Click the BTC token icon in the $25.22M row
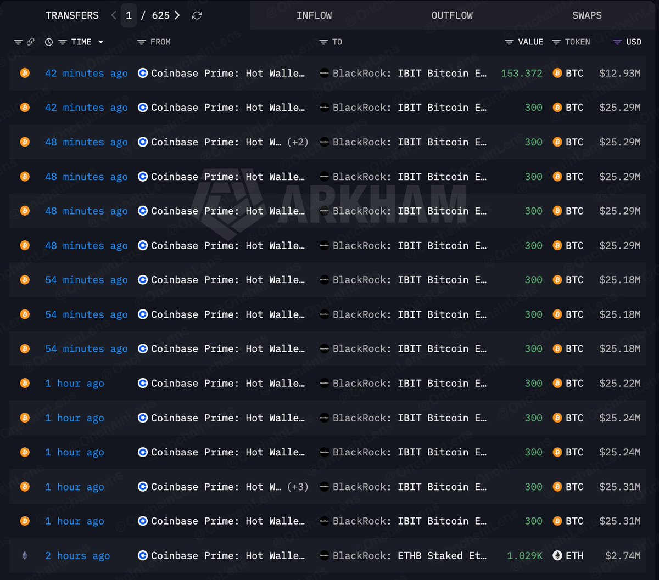Viewport: 659px width, 580px height. (557, 383)
